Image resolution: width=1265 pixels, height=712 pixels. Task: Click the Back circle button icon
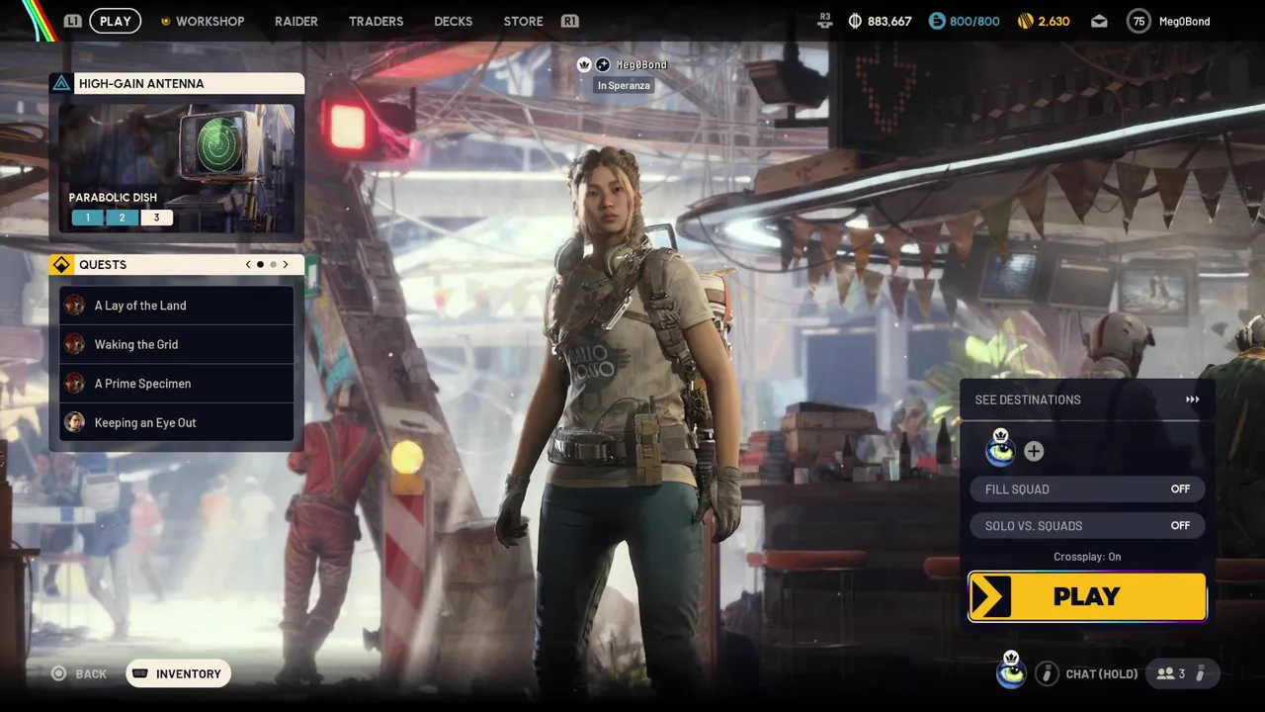click(x=58, y=673)
